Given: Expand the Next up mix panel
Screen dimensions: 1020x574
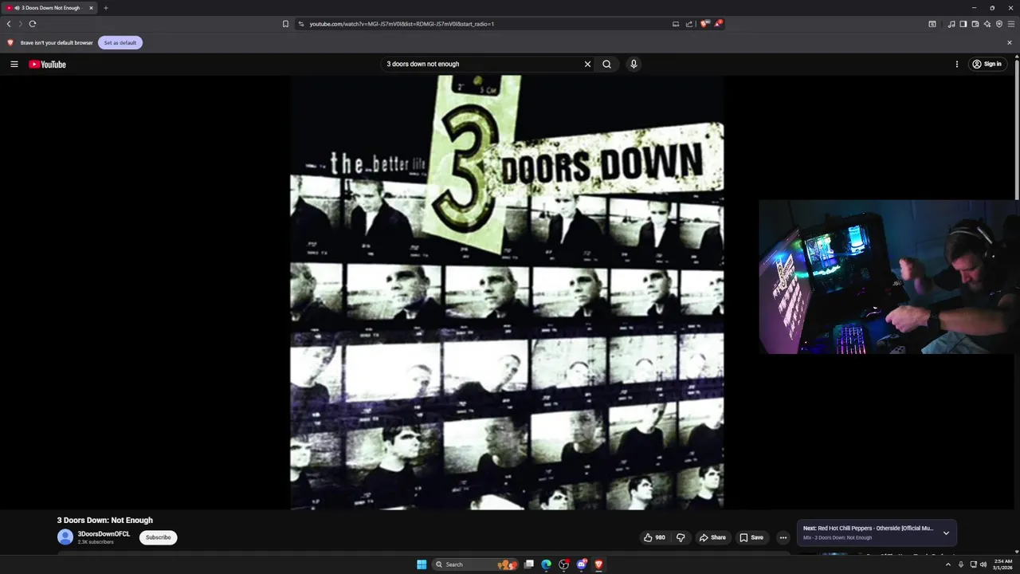Looking at the screenshot, I should click(x=946, y=533).
